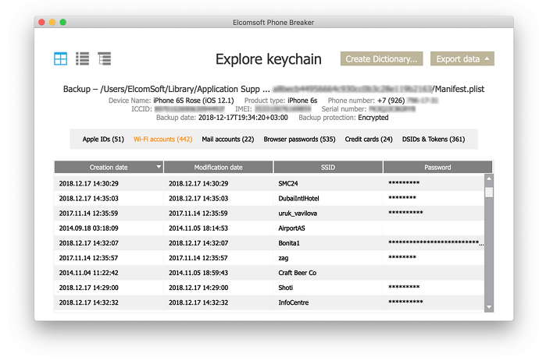Sort by the SSID column header
The image size is (539, 364).
pyautogui.click(x=328, y=167)
